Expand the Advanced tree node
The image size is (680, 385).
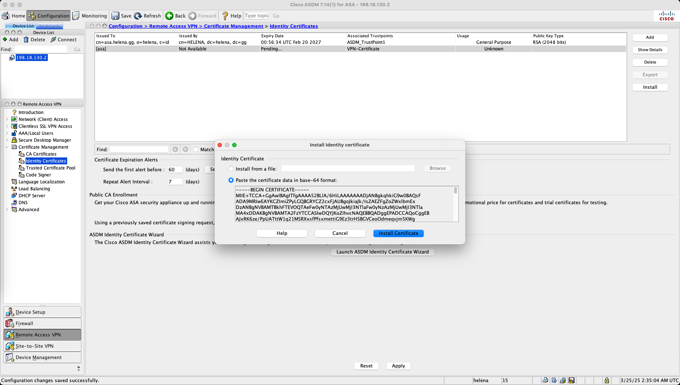7,210
